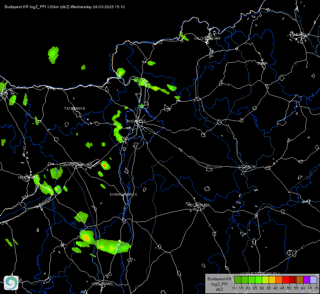The height and width of the screenshot is (294, 320).
Task: Click the blue Nógrád county label
Action: coord(150,42)
